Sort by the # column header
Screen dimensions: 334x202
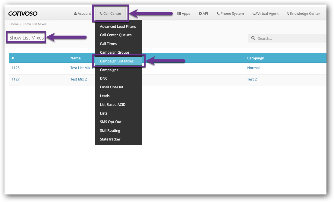[13, 58]
